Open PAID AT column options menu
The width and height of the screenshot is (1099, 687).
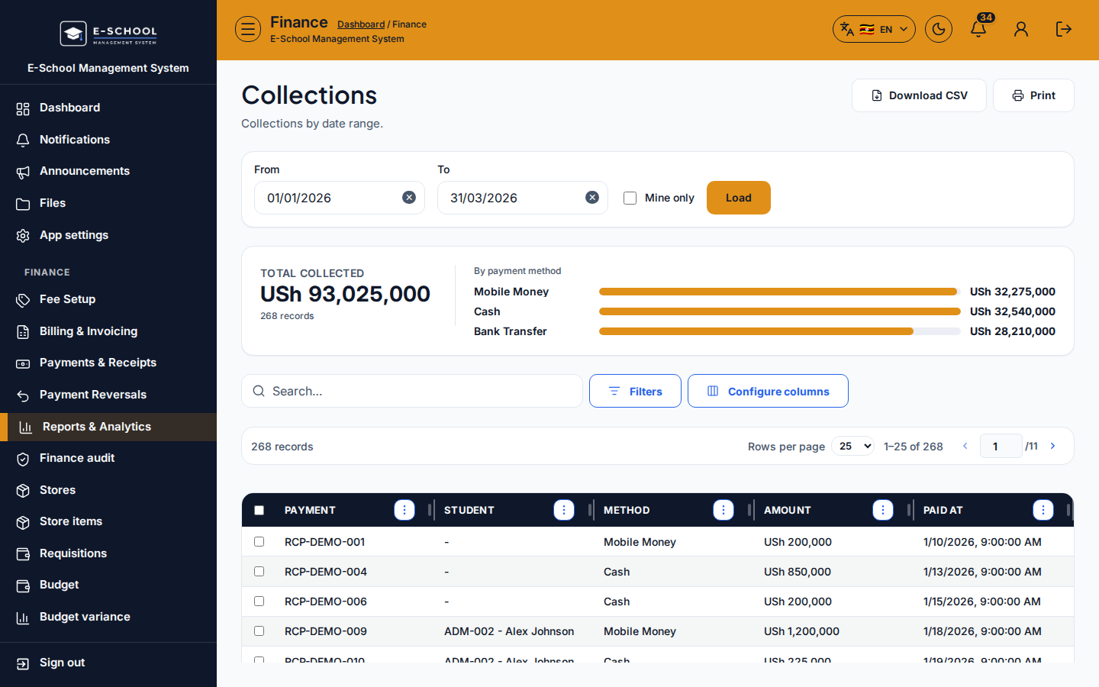1043,510
